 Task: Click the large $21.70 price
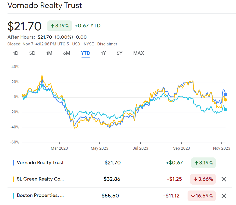24,26
